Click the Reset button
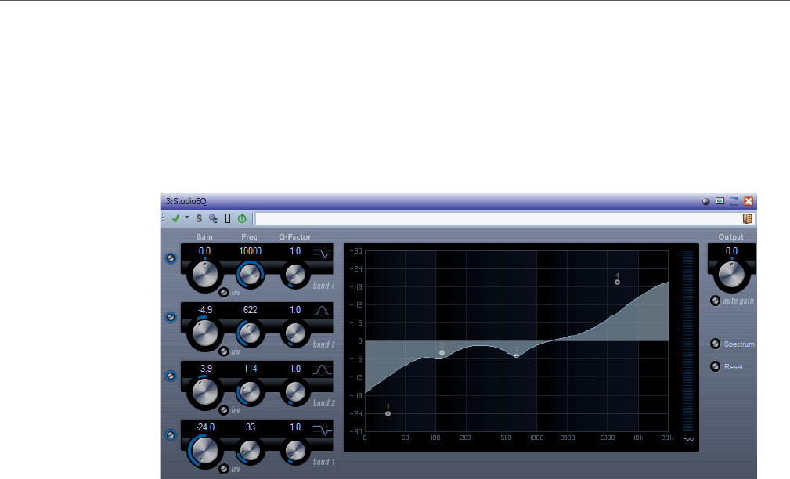790x479 pixels. pos(715,366)
